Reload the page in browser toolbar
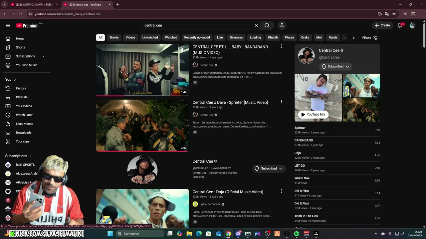This screenshot has width=426, height=239. point(21,14)
